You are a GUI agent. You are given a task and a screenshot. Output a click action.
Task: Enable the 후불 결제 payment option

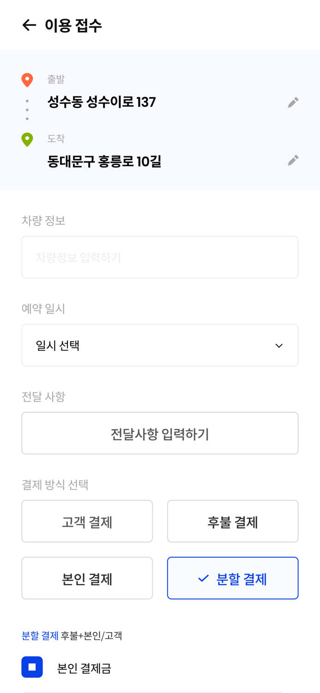233,521
